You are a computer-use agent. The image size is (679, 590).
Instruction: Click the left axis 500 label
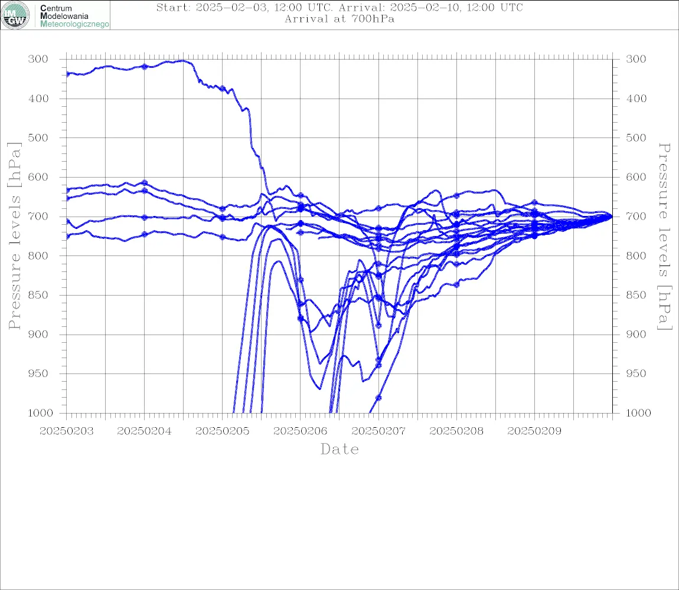(x=38, y=137)
